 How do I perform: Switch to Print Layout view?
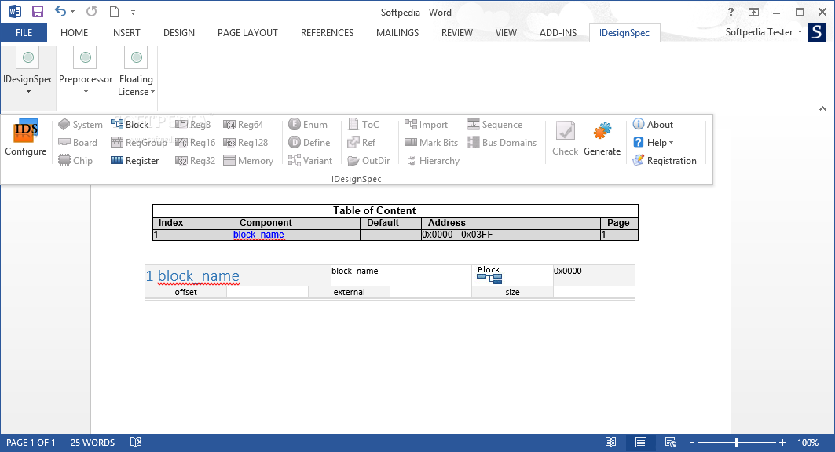point(641,443)
